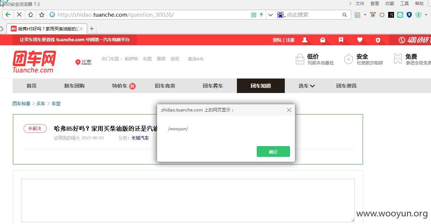Select 团车知道 navigation item
The image size is (431, 224).
(261, 86)
